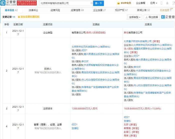Open the 全部类型 filter dropdown
The image size is (175, 139).
pos(135,17)
